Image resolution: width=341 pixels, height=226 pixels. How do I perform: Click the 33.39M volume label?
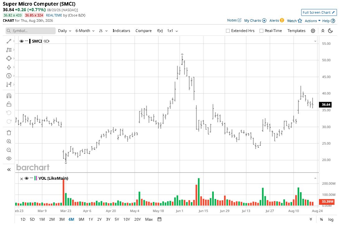(x=326, y=201)
